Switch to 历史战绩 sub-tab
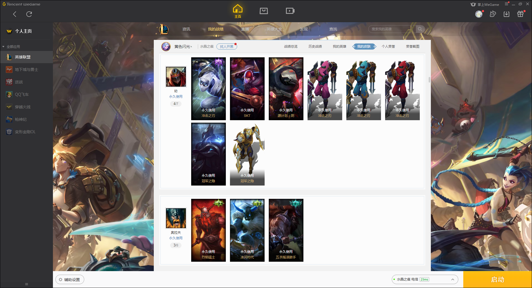The image size is (532, 288). tap(315, 47)
